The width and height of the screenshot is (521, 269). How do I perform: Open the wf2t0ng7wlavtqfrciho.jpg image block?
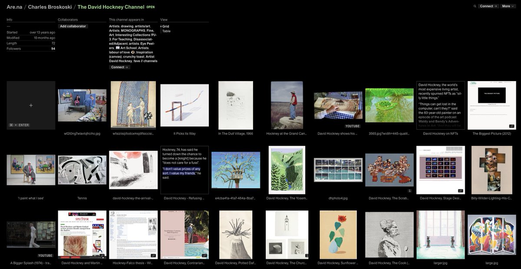[x=82, y=105]
